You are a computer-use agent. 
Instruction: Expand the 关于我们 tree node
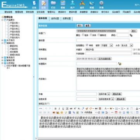tap(2, 40)
